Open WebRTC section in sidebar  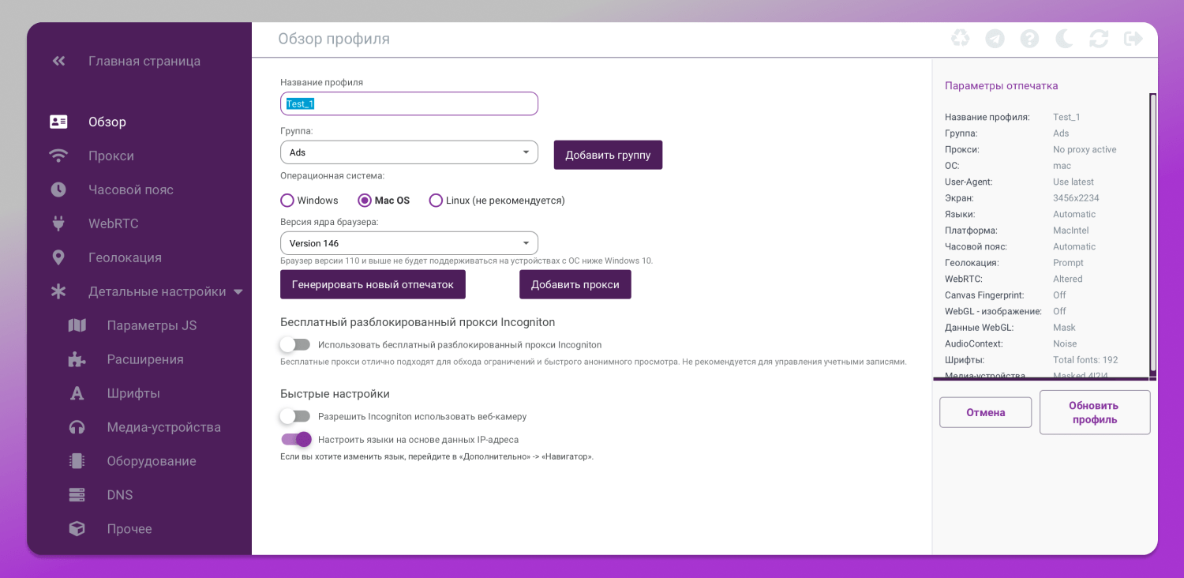114,223
